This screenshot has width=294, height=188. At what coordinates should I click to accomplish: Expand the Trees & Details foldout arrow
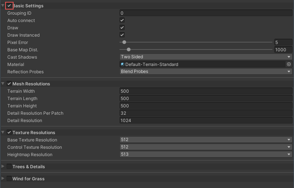3,167
